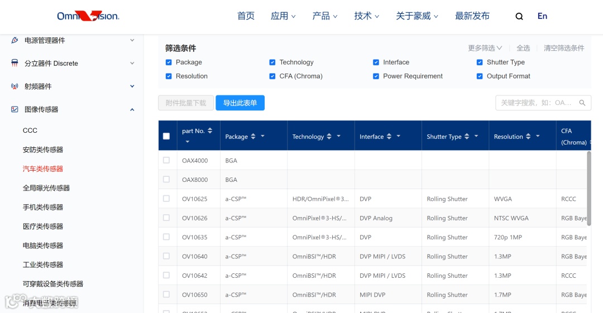Screen dimensions: 603x313
Task: Click the Discrete devices category icon
Action: coord(15,63)
